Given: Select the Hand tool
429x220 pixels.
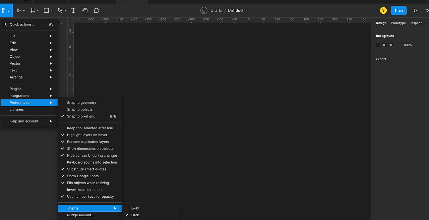Looking at the screenshot, I should [85, 11].
